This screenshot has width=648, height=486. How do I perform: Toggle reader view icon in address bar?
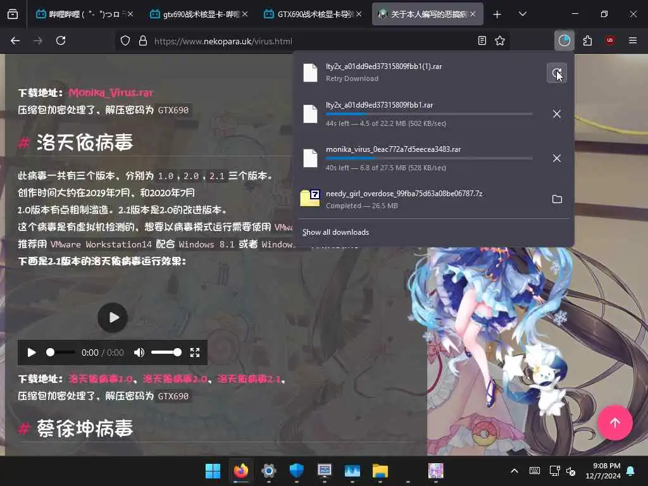click(482, 40)
